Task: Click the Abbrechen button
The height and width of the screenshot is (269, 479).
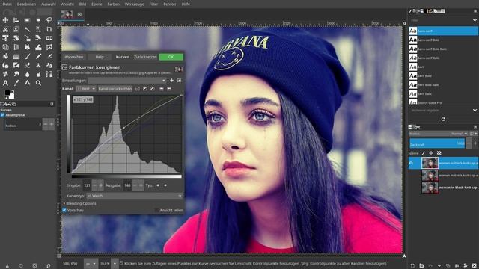Action: pyautogui.click(x=74, y=57)
